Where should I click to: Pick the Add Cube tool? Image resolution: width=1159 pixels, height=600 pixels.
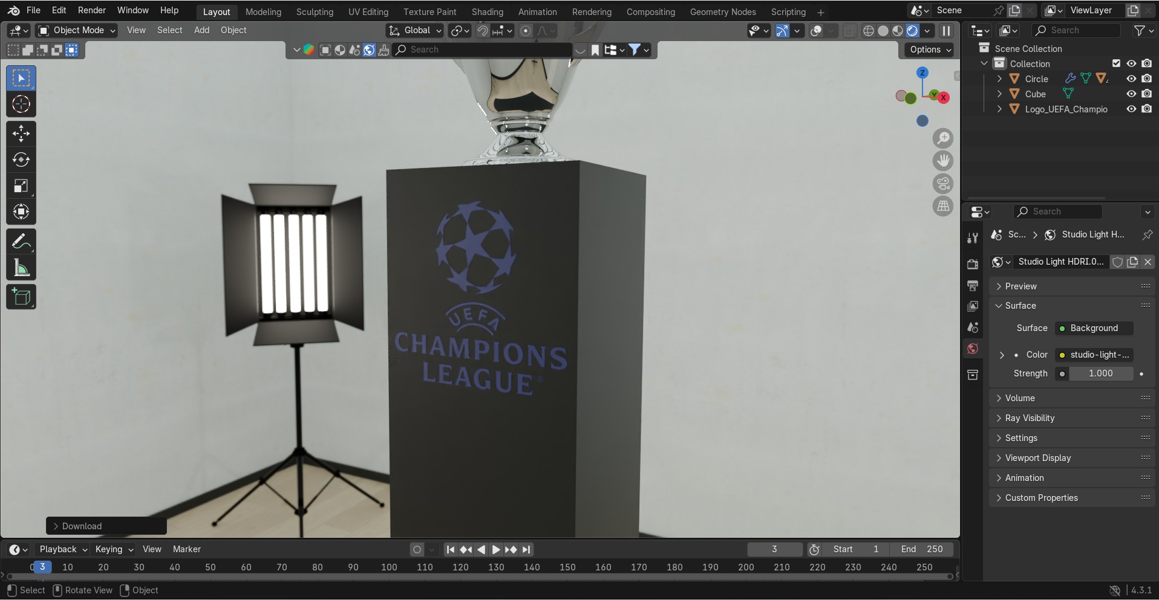(x=21, y=297)
